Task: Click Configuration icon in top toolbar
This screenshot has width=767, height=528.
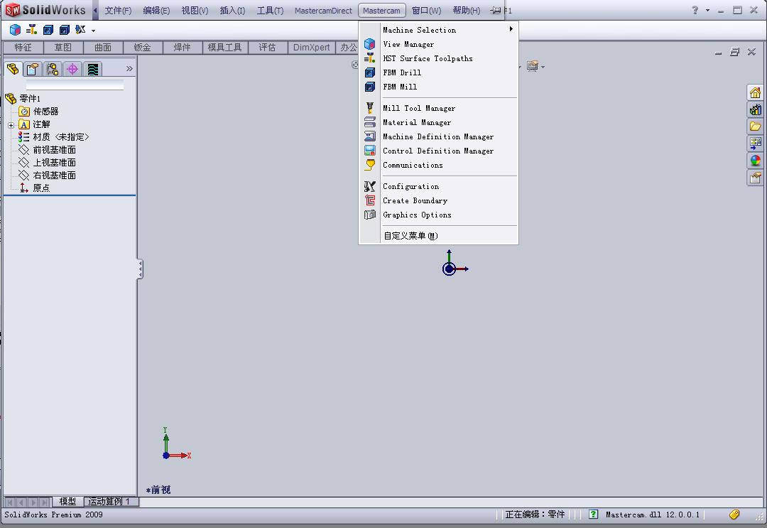Action: tap(80, 30)
